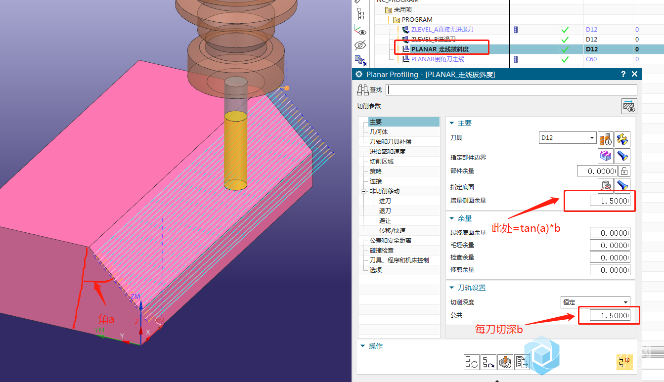The width and height of the screenshot is (664, 382).
Task: Click green checkmark in ZLEVEL_A row
Action: point(565,30)
